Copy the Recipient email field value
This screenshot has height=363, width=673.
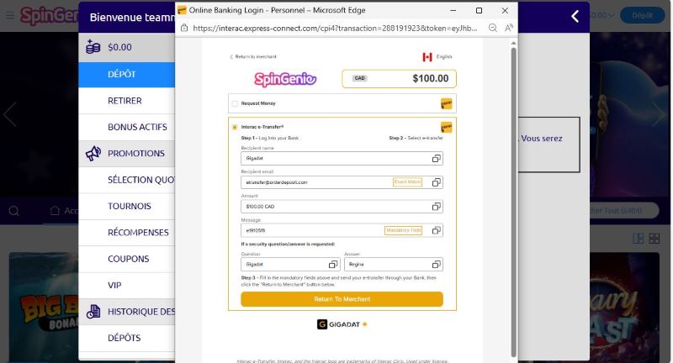tap(436, 182)
